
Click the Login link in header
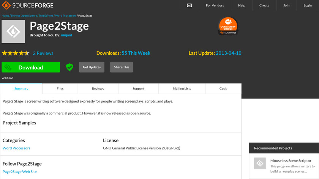[308, 5]
